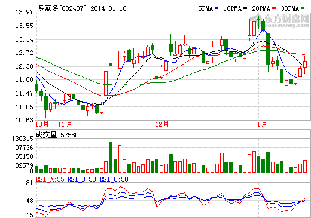The height and width of the screenshot is (218, 311).
Task: Click the 11.47 price axis label
Action: [25, 93]
